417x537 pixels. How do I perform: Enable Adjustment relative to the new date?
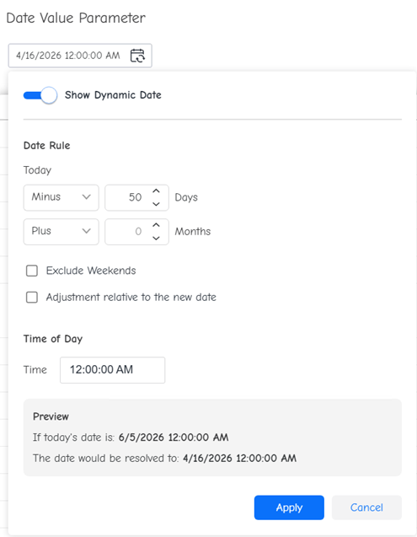(32, 297)
